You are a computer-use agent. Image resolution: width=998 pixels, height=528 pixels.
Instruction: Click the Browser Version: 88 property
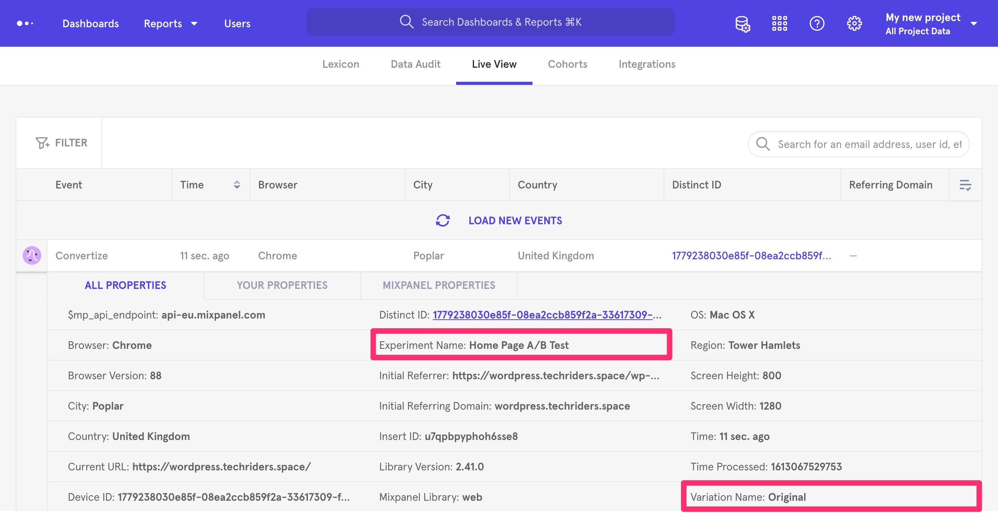[x=115, y=375]
